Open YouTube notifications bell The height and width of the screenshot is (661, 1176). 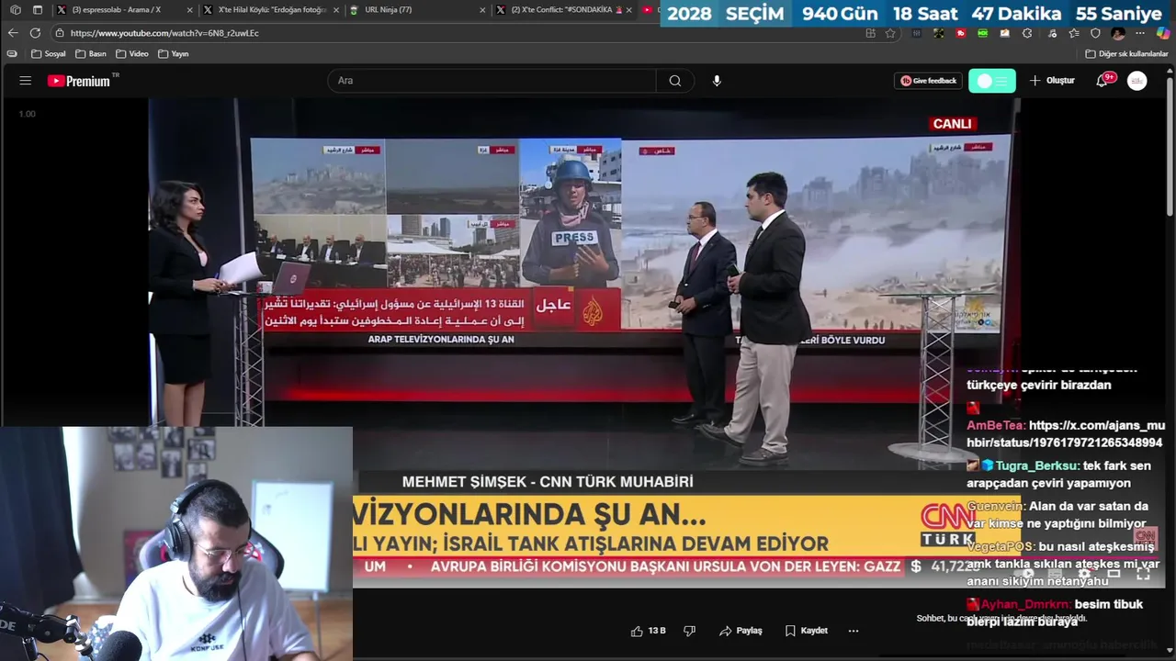(x=1102, y=81)
